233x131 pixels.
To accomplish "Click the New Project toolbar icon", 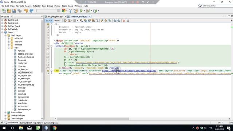I will [x=9, y=11].
